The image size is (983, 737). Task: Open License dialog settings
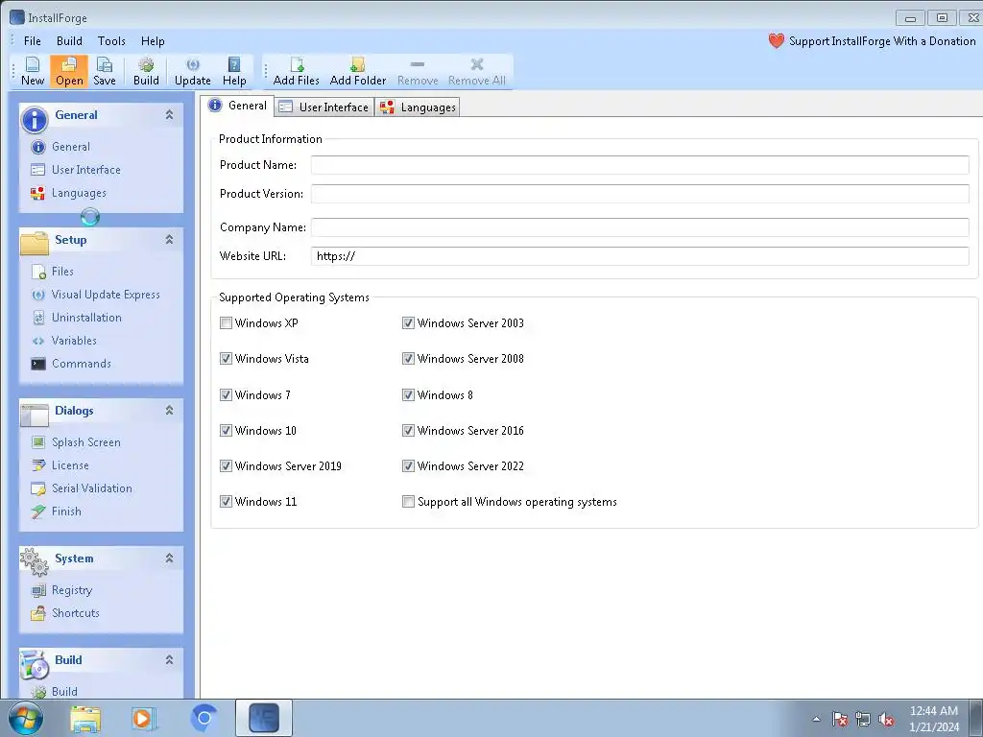[x=60, y=465]
